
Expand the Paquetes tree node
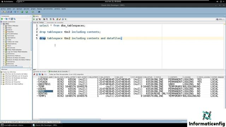pyautogui.click(x=4, y=32)
